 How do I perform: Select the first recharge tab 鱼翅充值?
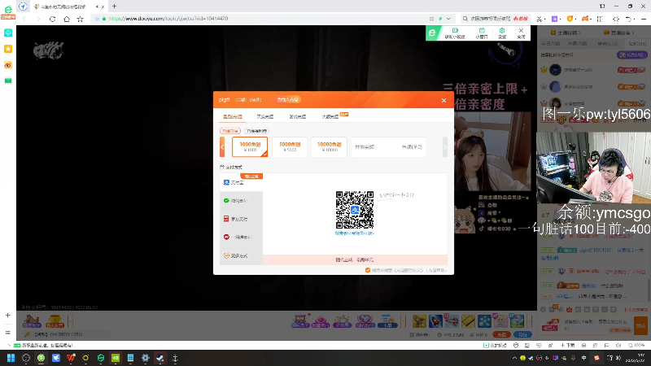[232, 116]
